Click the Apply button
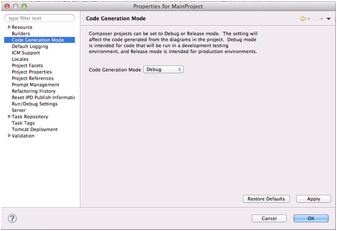 click(314, 199)
